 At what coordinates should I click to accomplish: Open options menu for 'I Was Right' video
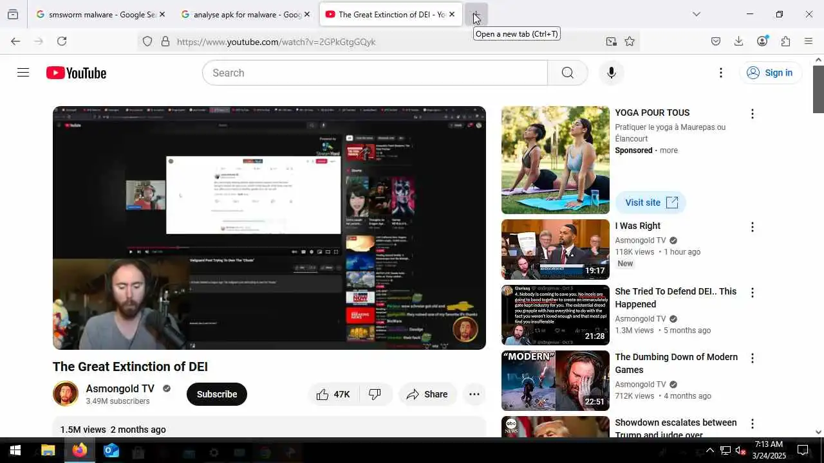[x=752, y=227]
